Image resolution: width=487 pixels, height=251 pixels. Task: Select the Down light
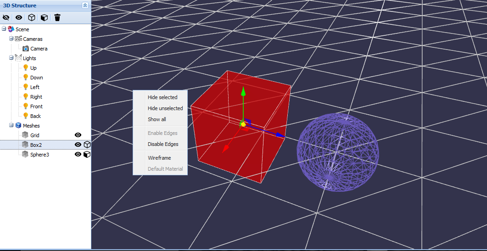pos(37,78)
